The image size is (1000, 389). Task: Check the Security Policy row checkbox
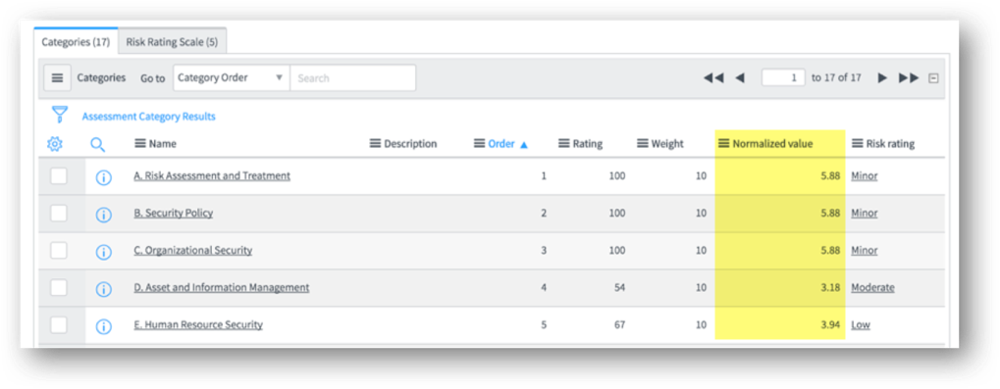(59, 214)
